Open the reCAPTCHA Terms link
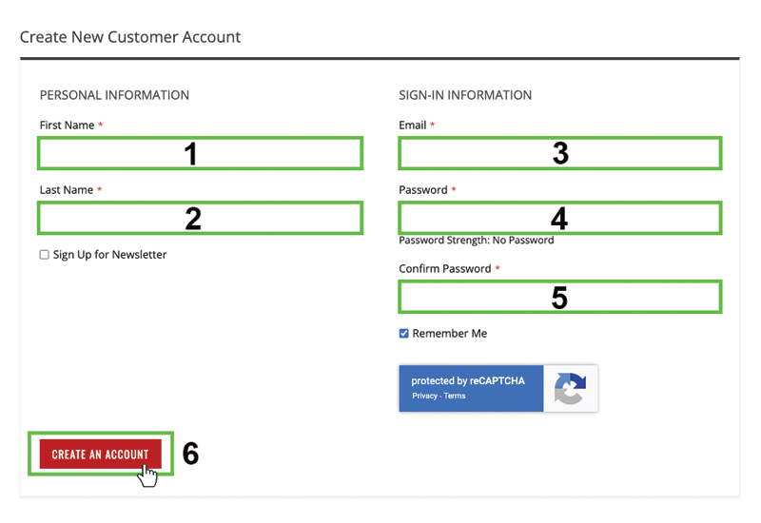Viewport: 761px width, 523px height. 456,396
